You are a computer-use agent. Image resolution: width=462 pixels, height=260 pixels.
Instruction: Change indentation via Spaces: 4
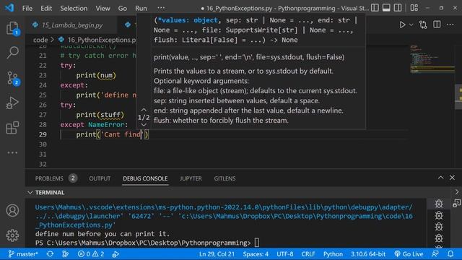coord(256,253)
